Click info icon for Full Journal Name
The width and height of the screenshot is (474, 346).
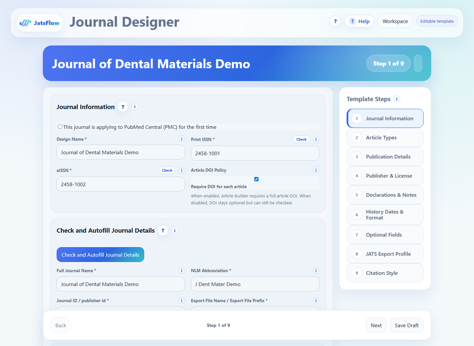182,271
